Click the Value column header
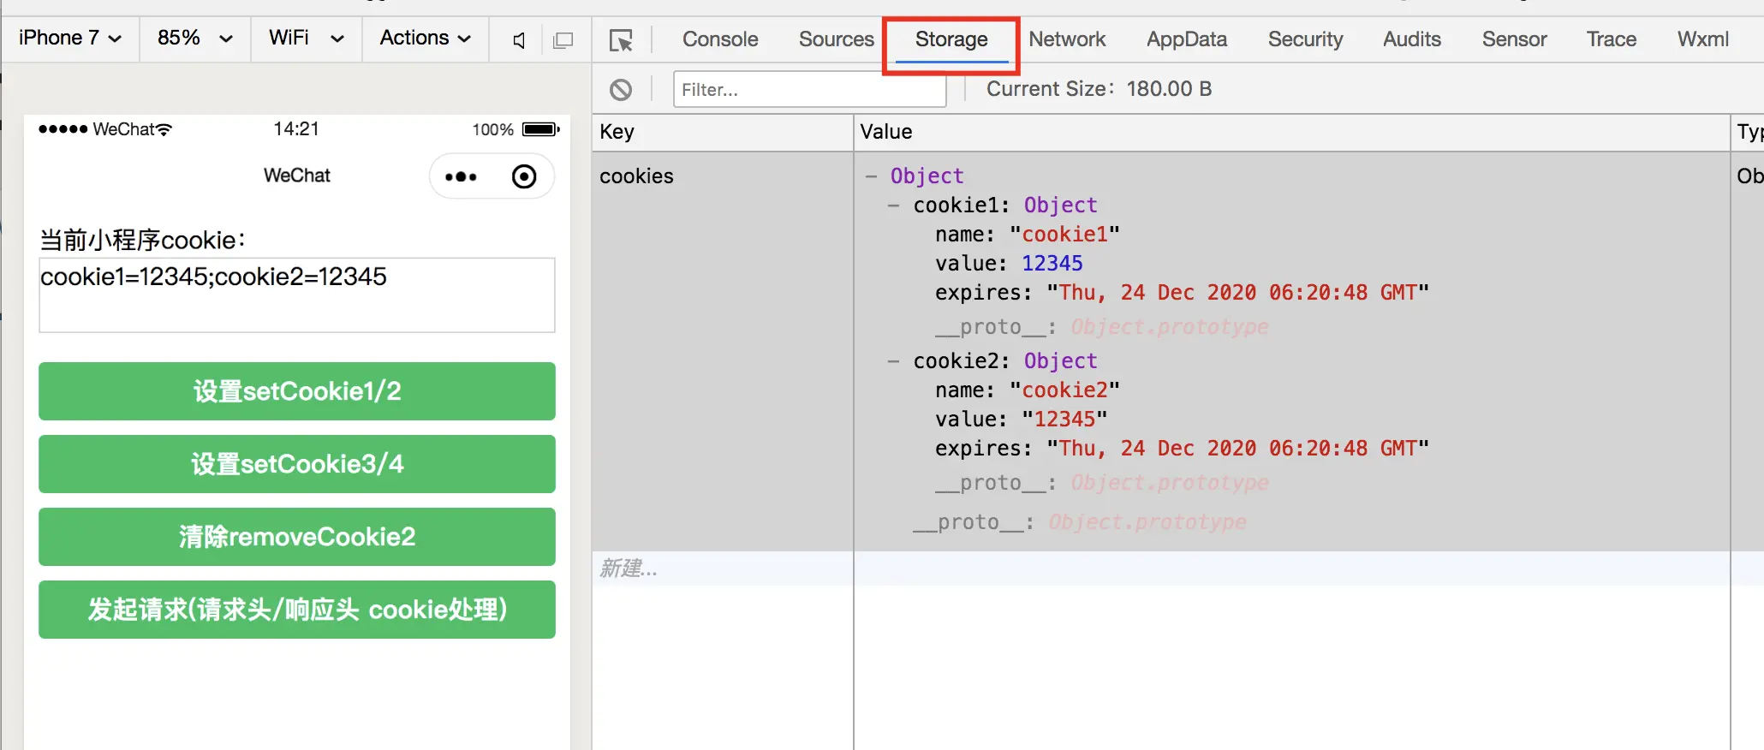 (x=1291, y=132)
